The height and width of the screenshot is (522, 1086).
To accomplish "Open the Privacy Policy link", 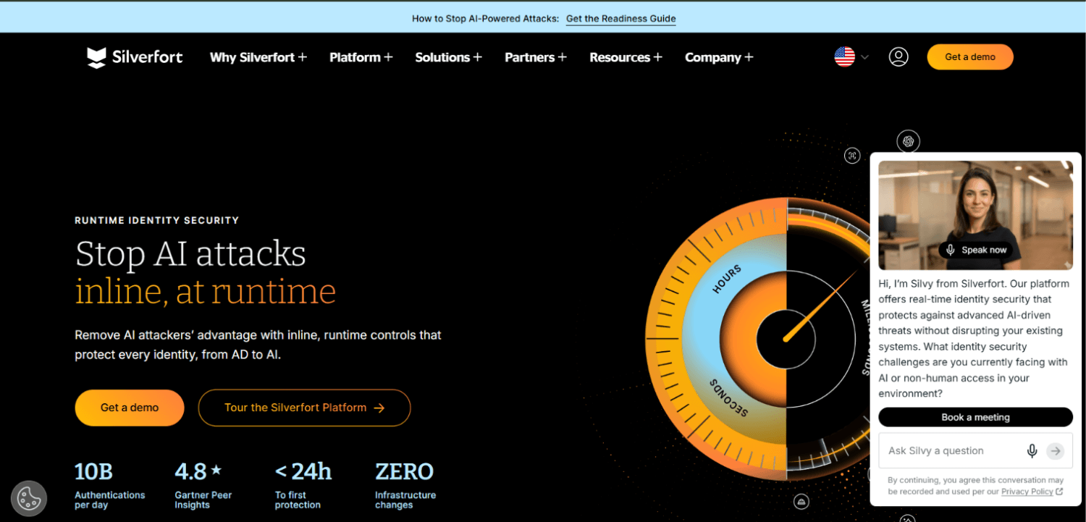I will click(x=1027, y=492).
